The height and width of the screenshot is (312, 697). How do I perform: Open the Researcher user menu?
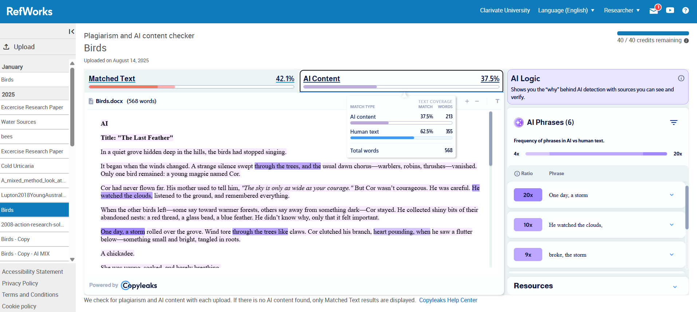click(622, 10)
